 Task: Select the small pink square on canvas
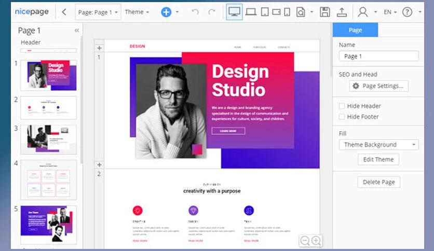[x=197, y=149]
